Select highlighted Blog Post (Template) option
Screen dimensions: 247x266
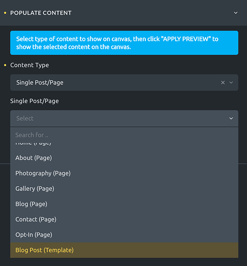click(124, 250)
